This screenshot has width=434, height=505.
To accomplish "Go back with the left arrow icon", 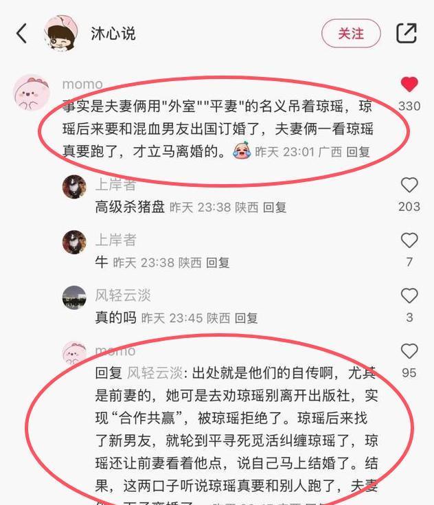I will [x=21, y=33].
